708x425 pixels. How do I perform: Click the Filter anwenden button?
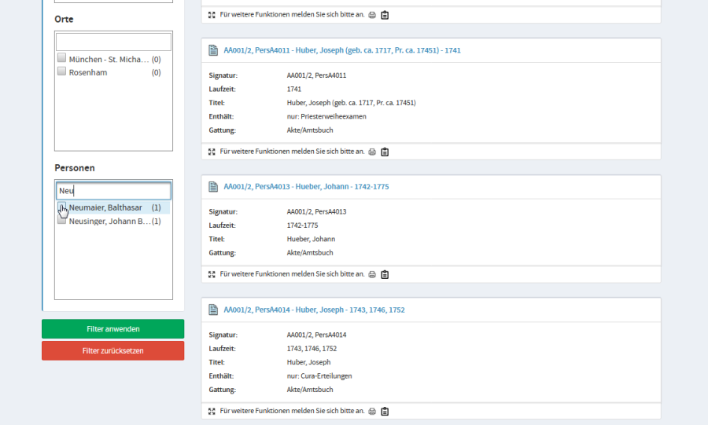pyautogui.click(x=112, y=328)
